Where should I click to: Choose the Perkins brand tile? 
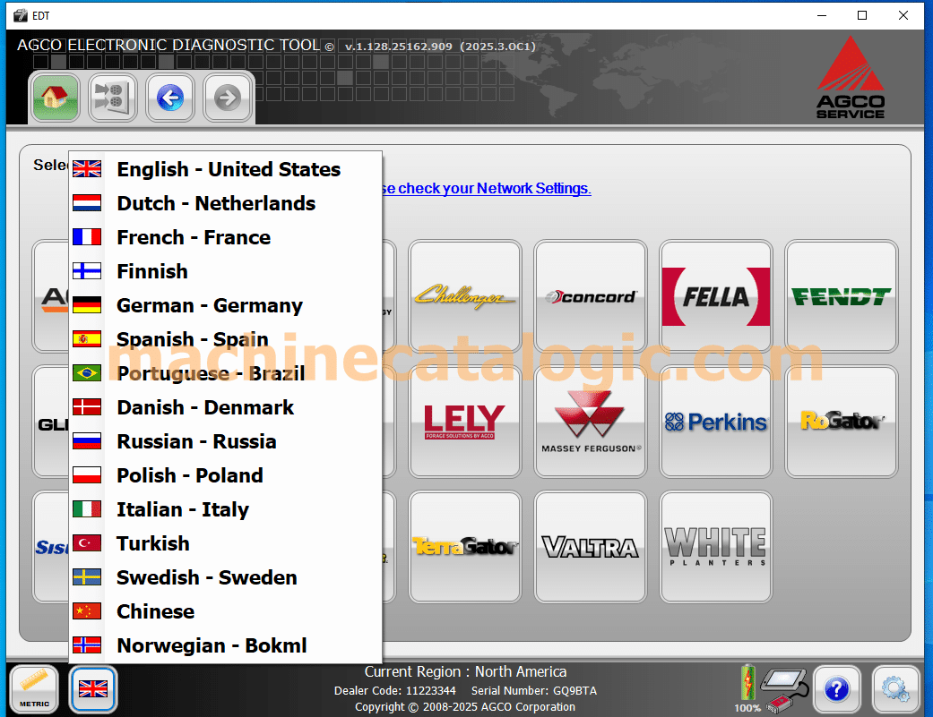(x=716, y=422)
